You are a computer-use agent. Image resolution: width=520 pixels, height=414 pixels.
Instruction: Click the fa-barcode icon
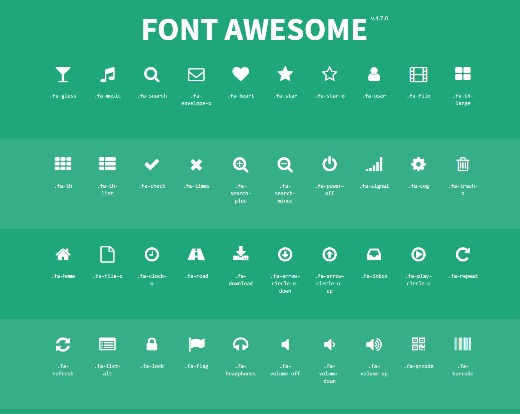coord(463,344)
